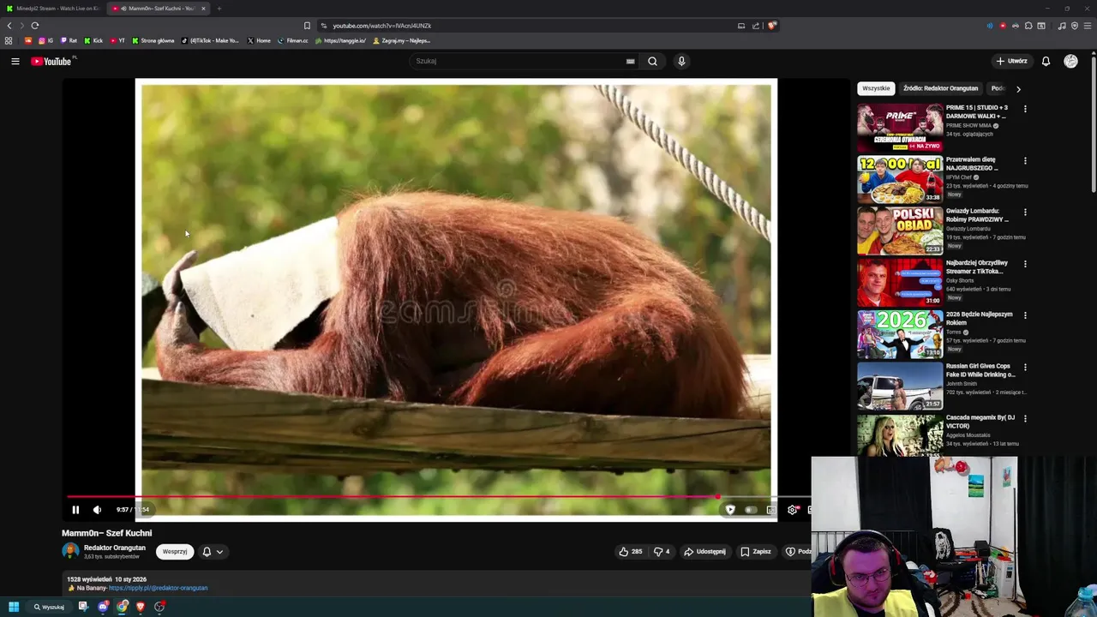Go to YouTube home via the logo
This screenshot has height=617, width=1097.
pyautogui.click(x=51, y=61)
